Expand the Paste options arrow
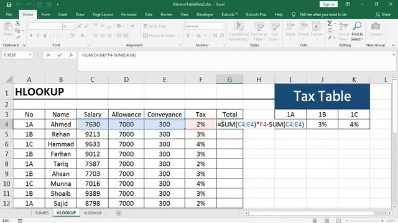398x223 pixels. pyautogui.click(x=8, y=38)
